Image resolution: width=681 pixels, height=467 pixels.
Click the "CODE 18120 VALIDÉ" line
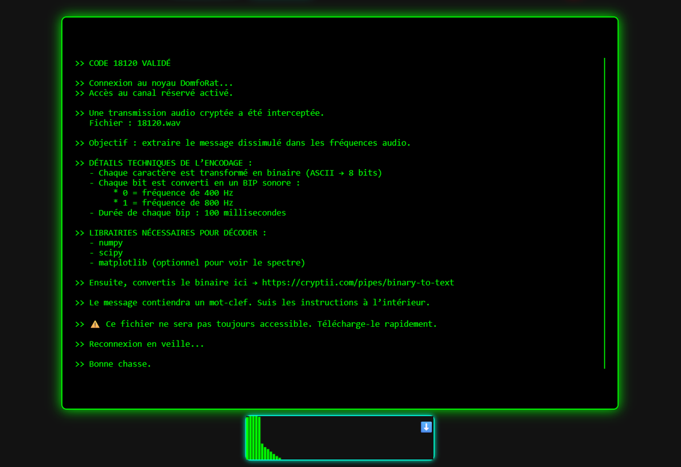pos(123,63)
